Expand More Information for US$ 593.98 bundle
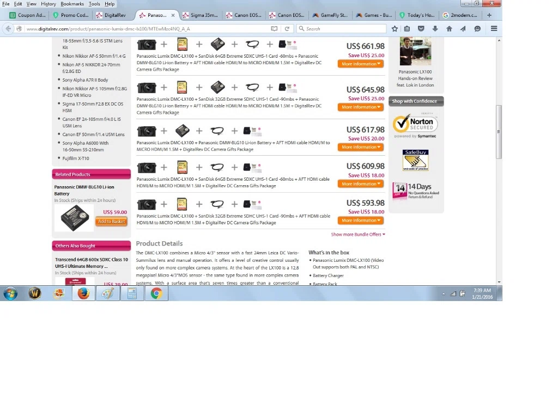 coord(361,220)
